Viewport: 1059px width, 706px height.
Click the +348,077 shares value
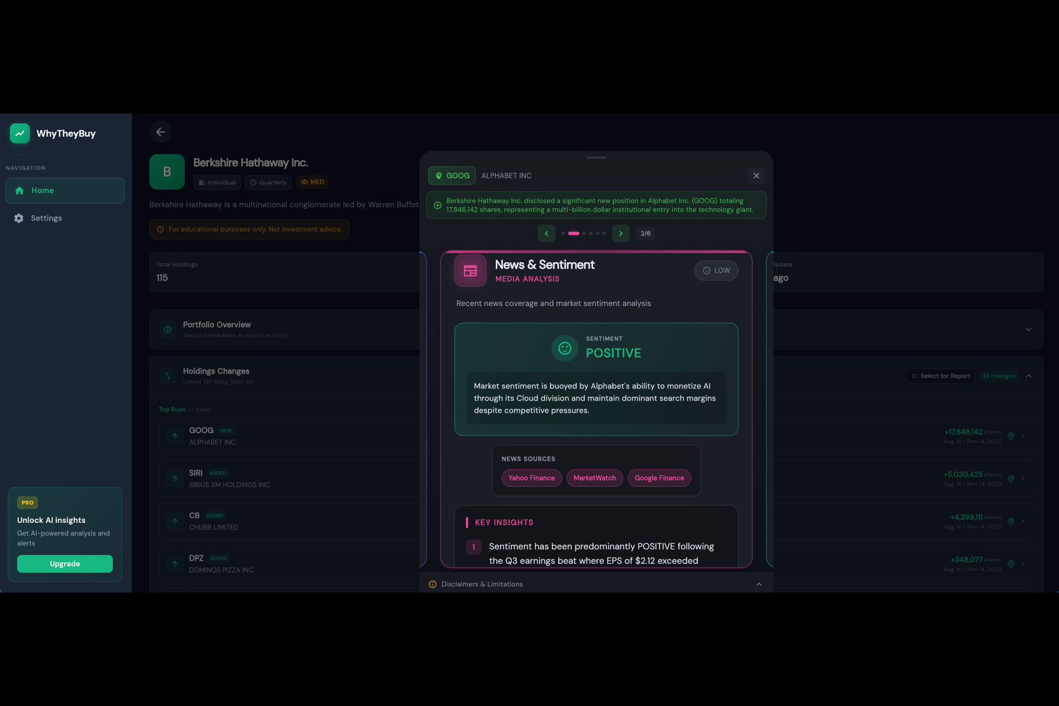point(966,560)
